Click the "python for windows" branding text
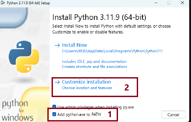Viewport: 191px width, 122px height. [x=18, y=110]
